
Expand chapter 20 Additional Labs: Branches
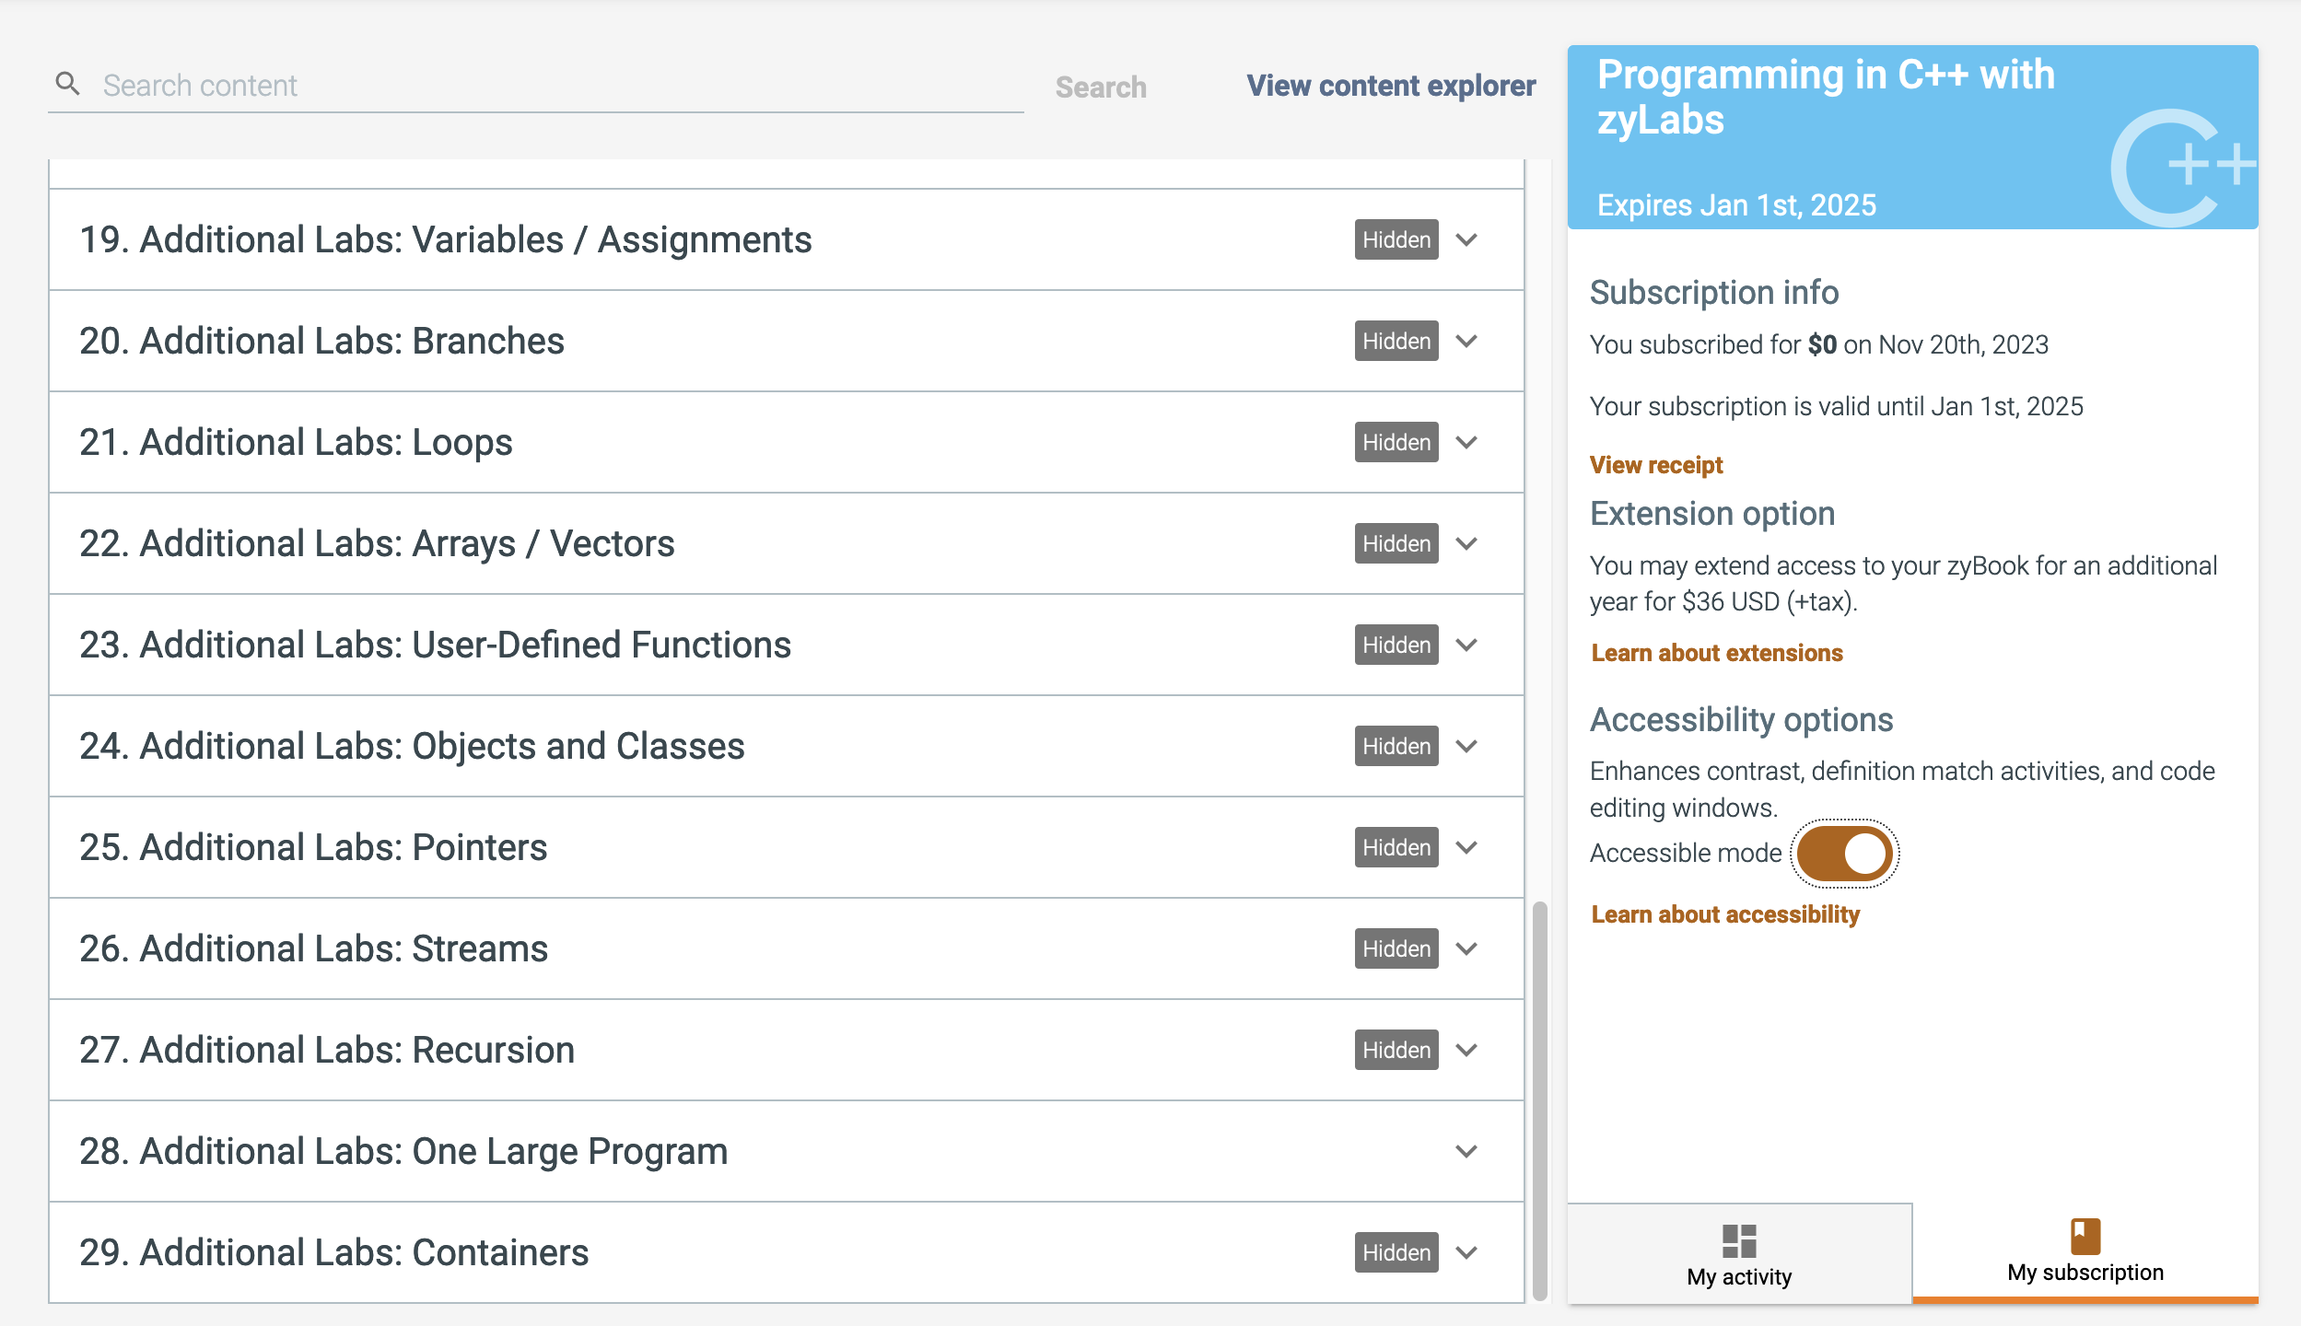(1467, 341)
